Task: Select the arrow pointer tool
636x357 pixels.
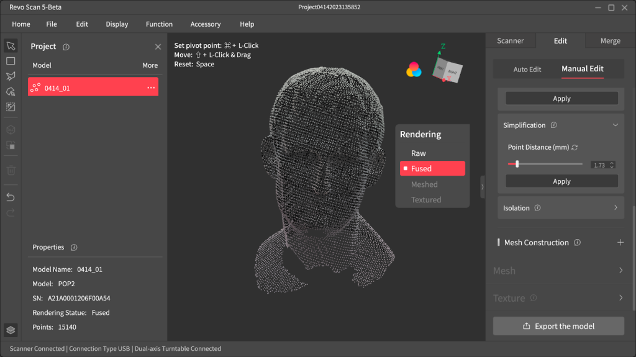Action: tap(11, 46)
